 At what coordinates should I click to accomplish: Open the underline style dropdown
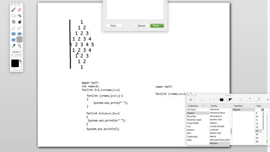(202, 100)
